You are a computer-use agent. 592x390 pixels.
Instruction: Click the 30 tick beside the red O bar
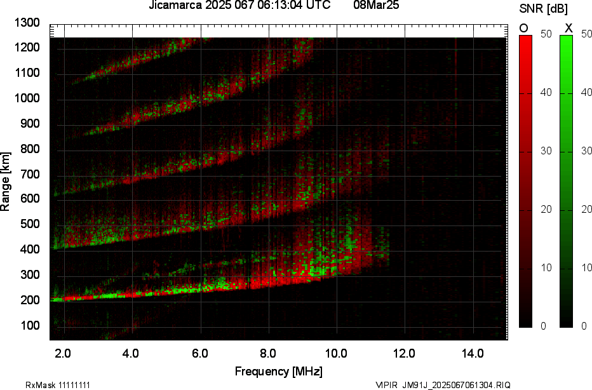point(546,151)
